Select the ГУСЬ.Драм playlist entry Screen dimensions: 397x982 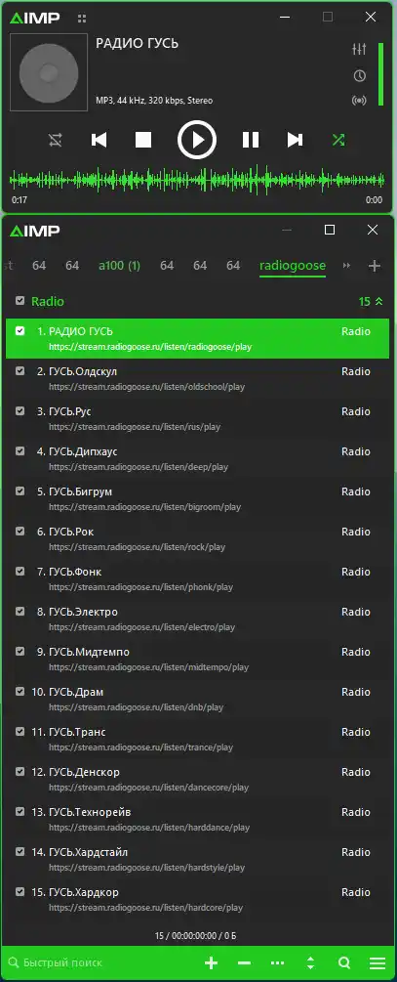[198, 699]
